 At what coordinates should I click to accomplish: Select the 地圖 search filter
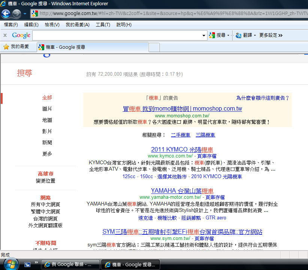tap(47, 120)
